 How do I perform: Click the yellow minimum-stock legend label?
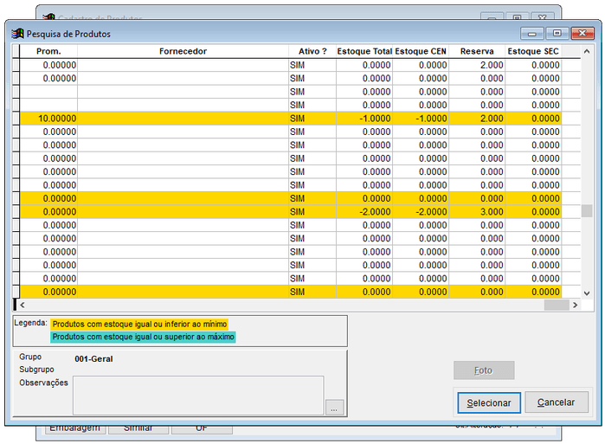point(139,324)
